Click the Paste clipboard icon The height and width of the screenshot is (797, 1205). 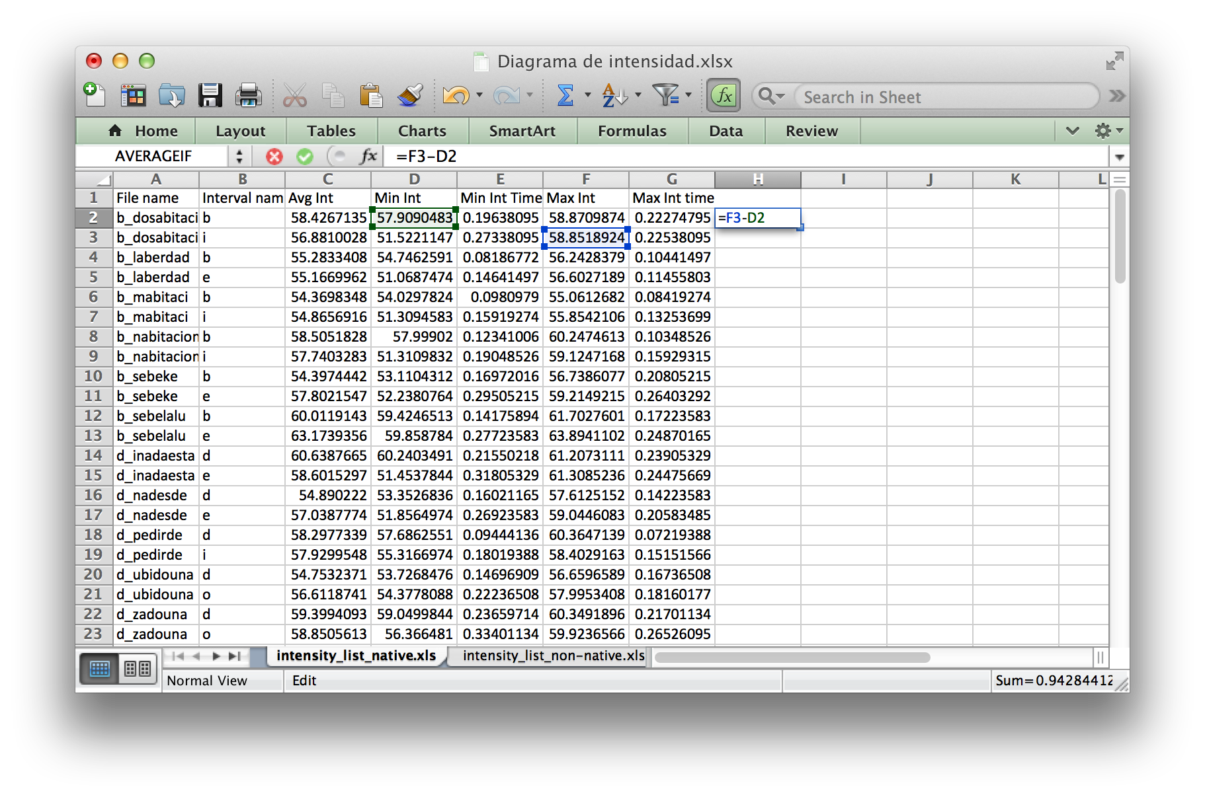click(x=371, y=96)
